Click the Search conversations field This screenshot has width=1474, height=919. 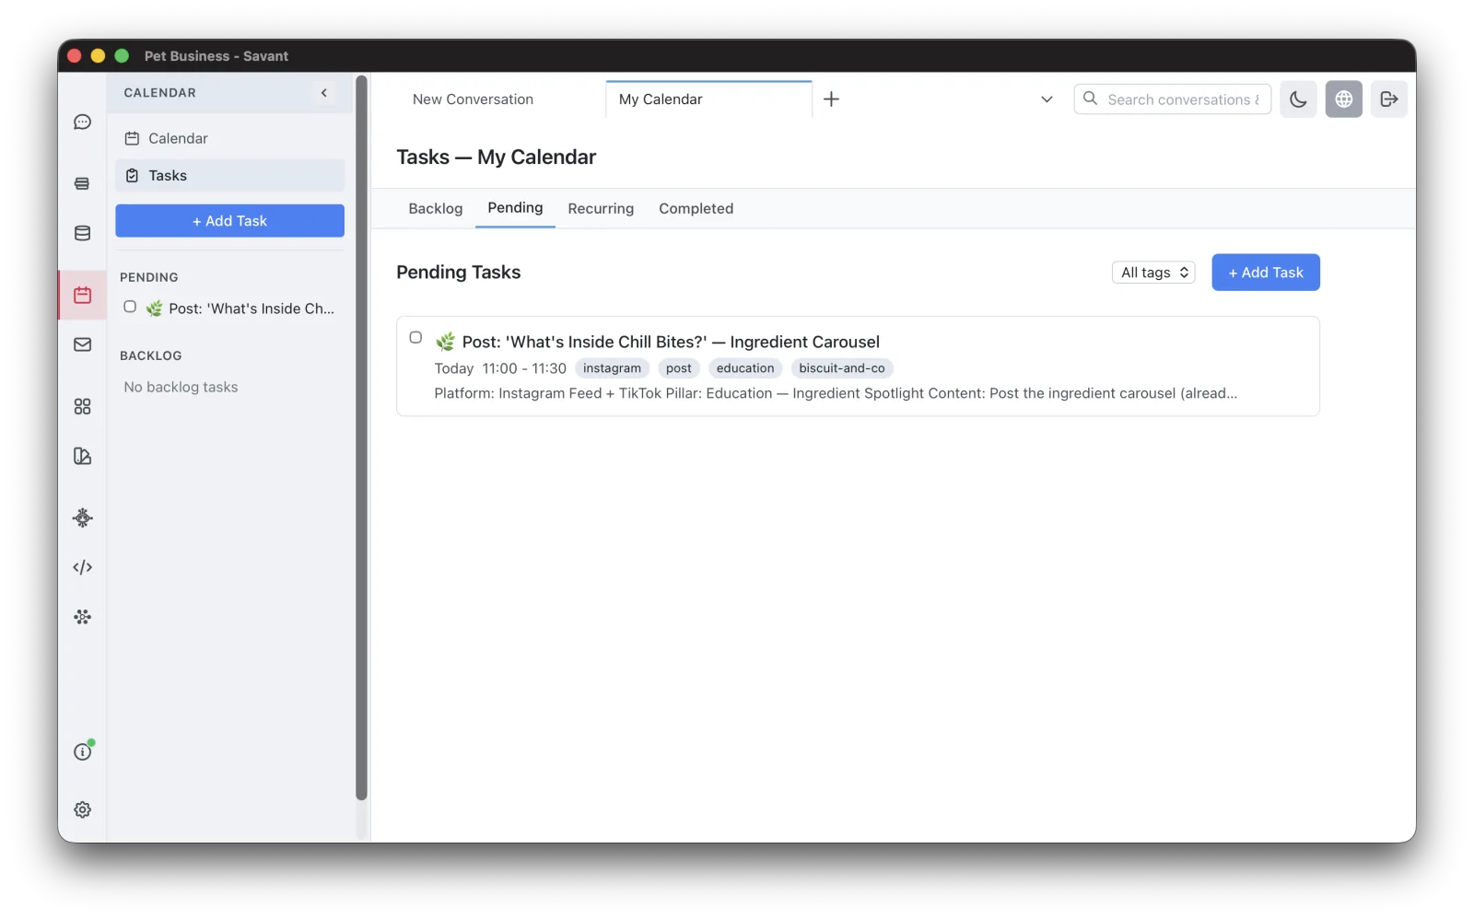click(1173, 99)
